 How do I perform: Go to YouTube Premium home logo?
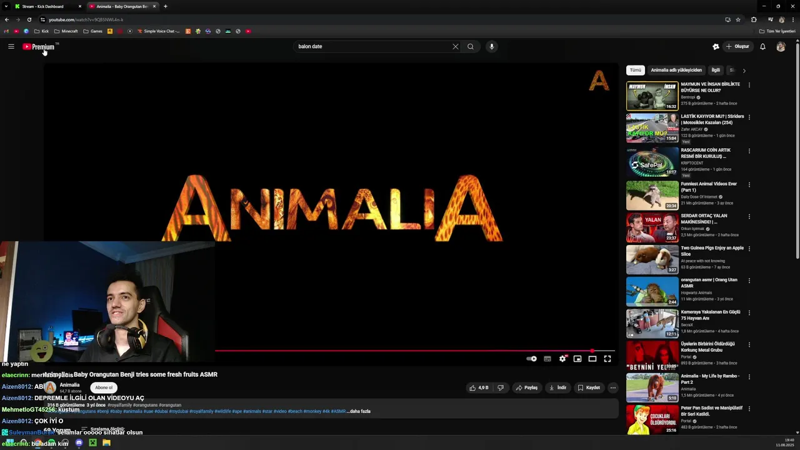[39, 47]
